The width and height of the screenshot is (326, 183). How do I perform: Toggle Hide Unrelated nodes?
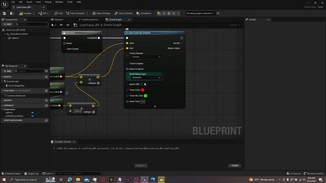[x=75, y=13]
